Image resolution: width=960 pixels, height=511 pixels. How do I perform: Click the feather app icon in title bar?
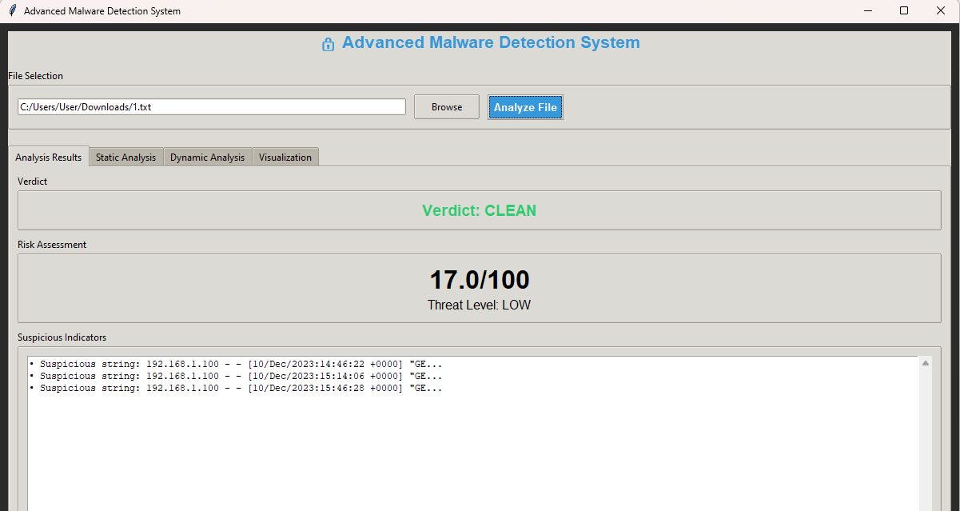tap(12, 11)
